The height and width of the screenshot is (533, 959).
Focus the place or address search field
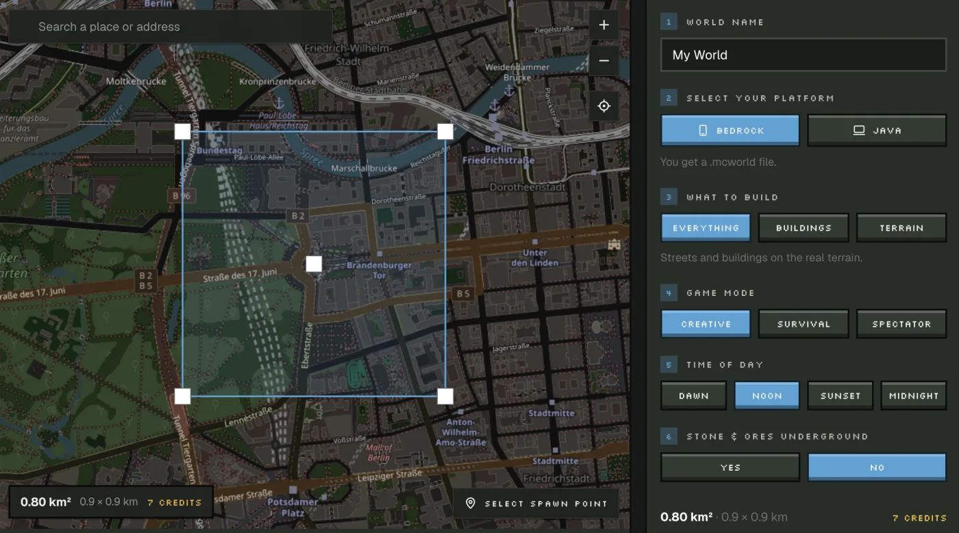coord(170,27)
